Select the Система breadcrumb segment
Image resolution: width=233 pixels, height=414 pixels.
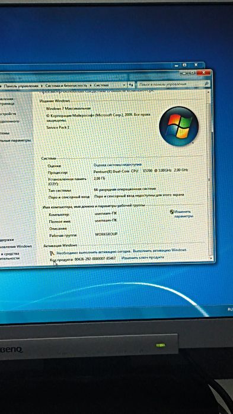101,85
